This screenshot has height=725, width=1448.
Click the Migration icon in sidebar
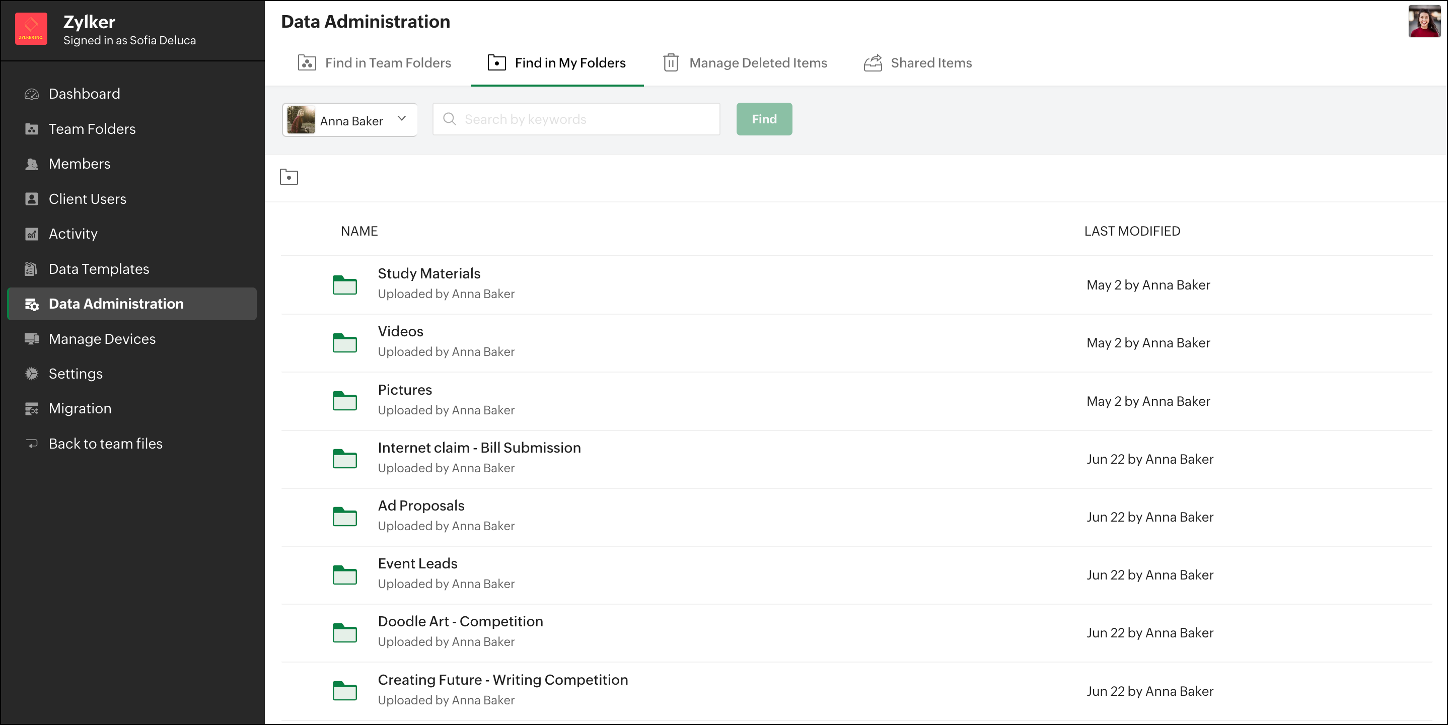click(32, 409)
